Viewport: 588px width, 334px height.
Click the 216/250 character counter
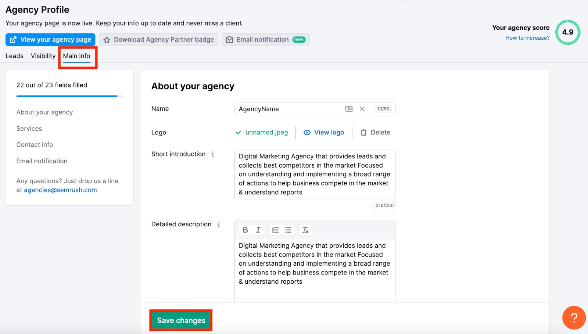pos(384,205)
